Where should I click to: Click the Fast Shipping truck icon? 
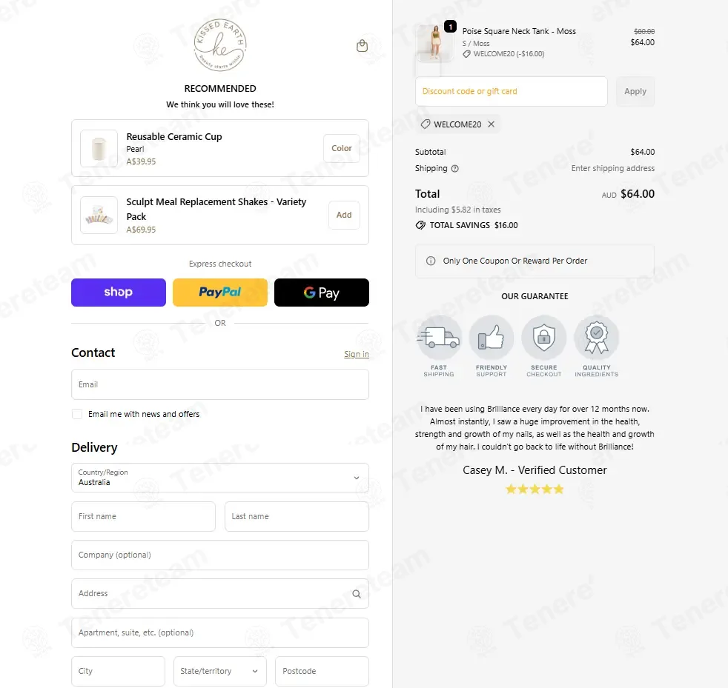point(439,337)
